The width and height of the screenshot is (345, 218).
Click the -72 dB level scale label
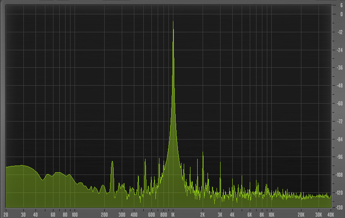pos(340,121)
